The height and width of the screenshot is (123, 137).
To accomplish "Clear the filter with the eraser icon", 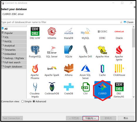I will pyautogui.click(x=121, y=22).
